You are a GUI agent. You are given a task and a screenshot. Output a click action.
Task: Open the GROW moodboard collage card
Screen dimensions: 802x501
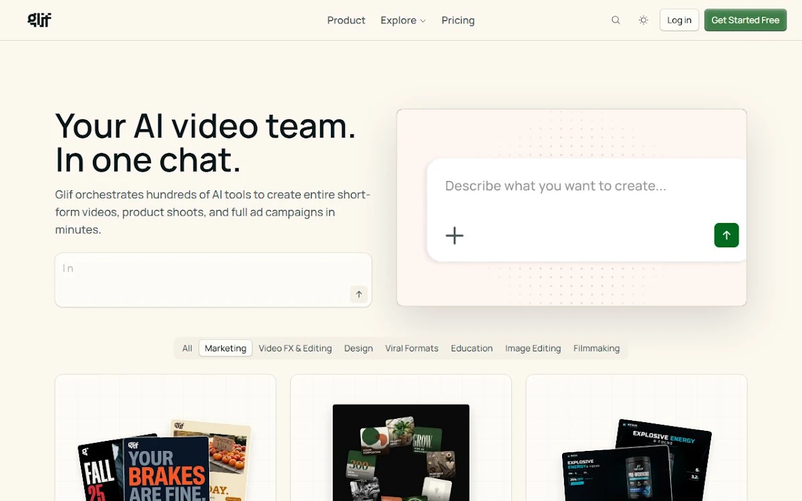[401, 438]
